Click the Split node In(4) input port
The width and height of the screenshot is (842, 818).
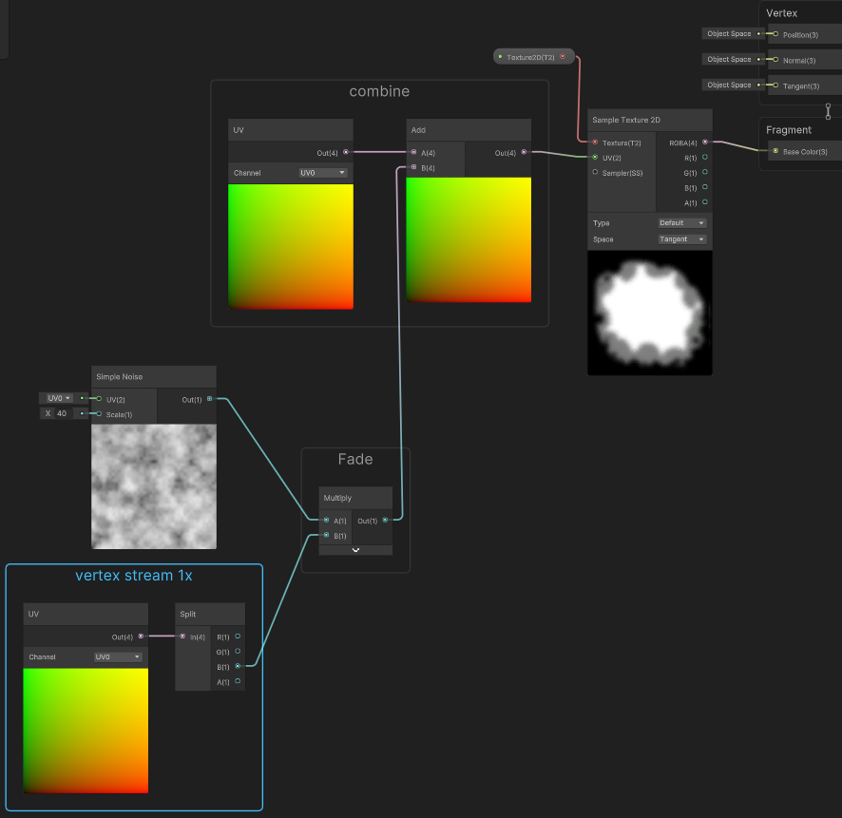[x=182, y=637]
